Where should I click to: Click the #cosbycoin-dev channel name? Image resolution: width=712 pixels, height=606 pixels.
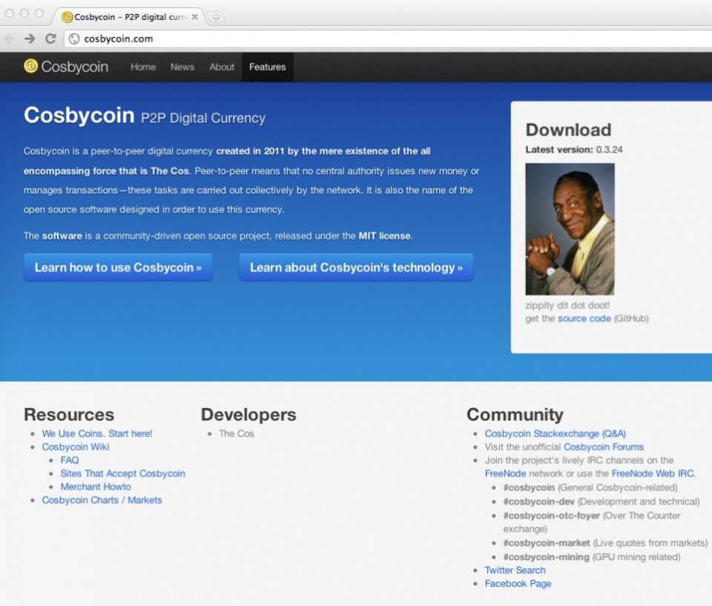pyautogui.click(x=539, y=502)
